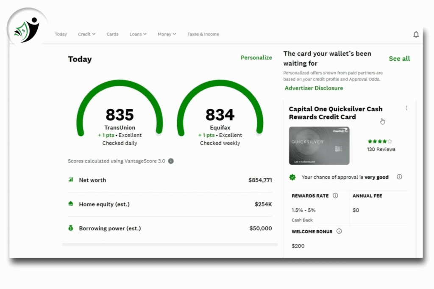This screenshot has width=434, height=289.
Task: Click the $854,771 net worth value
Action: click(x=260, y=180)
